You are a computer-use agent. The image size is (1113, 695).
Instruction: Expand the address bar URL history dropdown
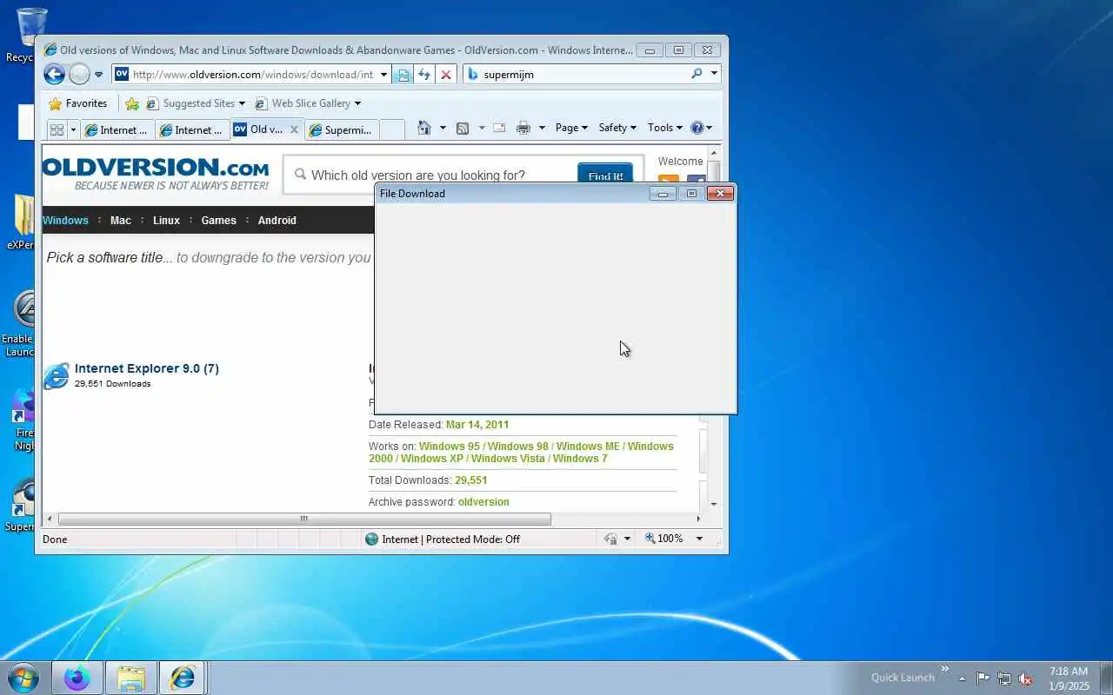383,75
